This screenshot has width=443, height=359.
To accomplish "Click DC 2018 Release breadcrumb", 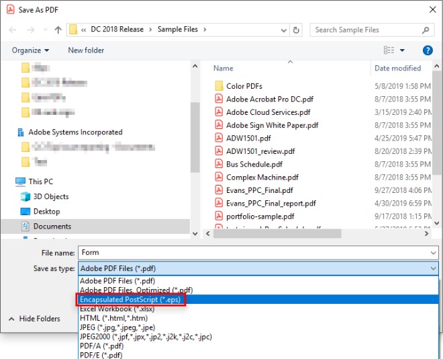I will coord(117,30).
